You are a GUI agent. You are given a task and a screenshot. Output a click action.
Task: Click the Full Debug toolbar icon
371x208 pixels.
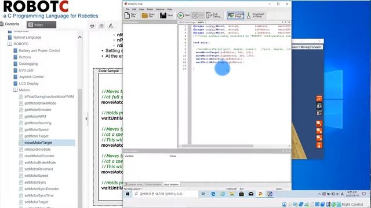(x=214, y=16)
